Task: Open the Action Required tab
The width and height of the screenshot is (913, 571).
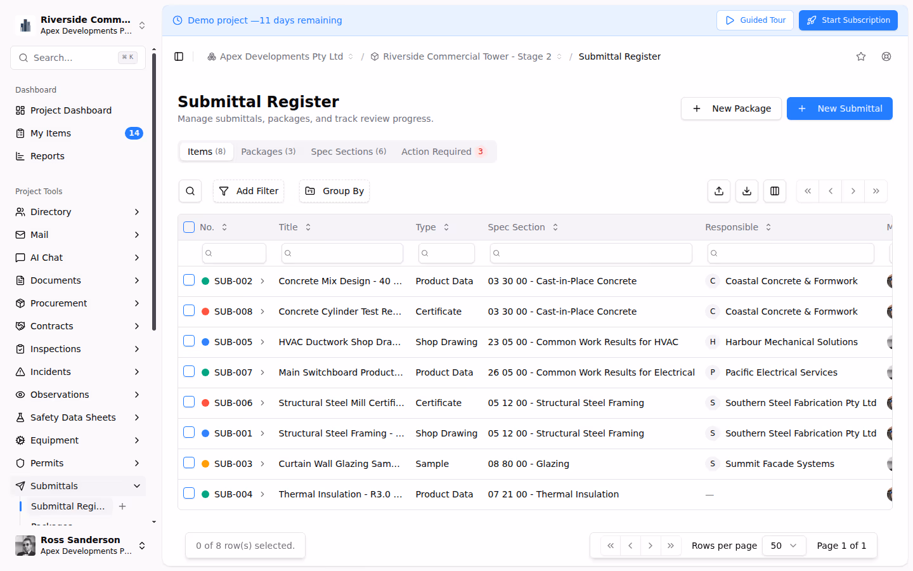Action: 443,152
